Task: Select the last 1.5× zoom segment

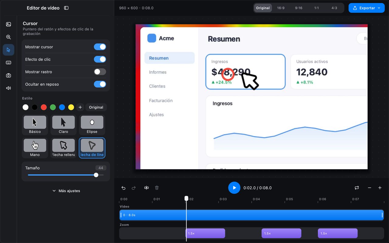Action: point(338,233)
